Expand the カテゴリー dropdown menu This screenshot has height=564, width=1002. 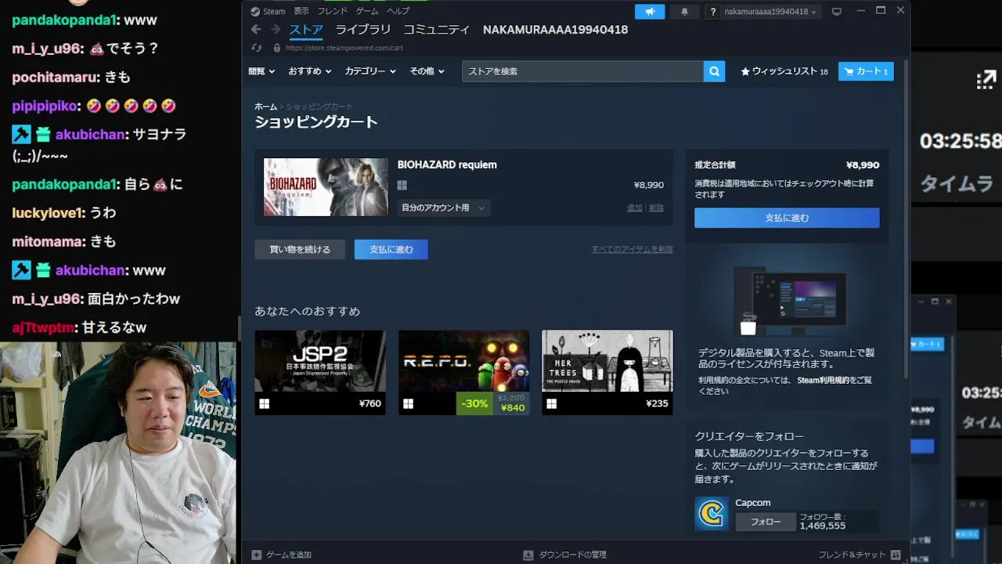370,71
